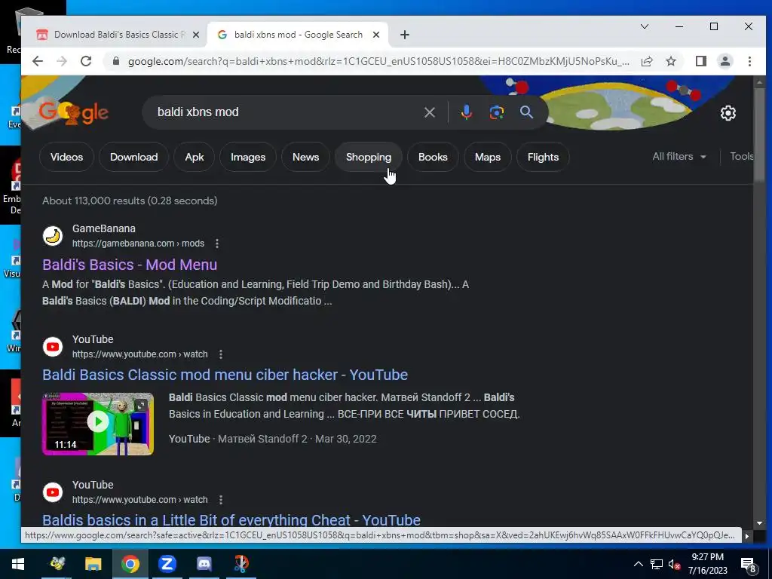
Task: Open more options for GameBanana result
Action: 216,244
